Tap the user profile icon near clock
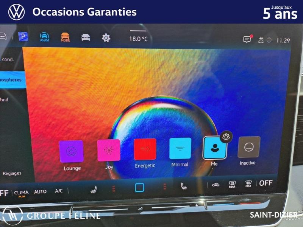This screenshot has height=227, width=303. click(x=261, y=40)
